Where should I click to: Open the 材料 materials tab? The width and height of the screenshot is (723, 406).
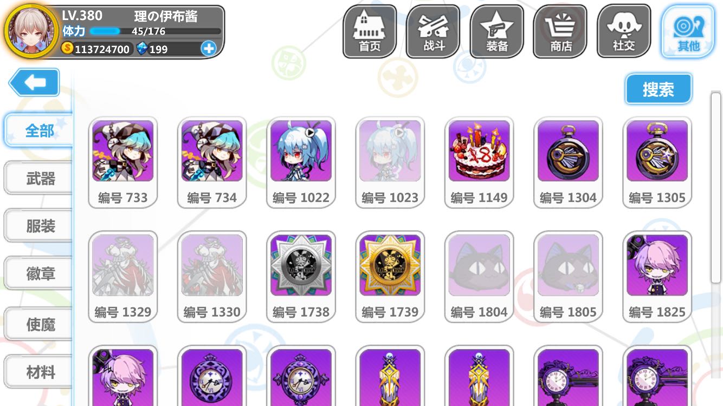pos(39,372)
